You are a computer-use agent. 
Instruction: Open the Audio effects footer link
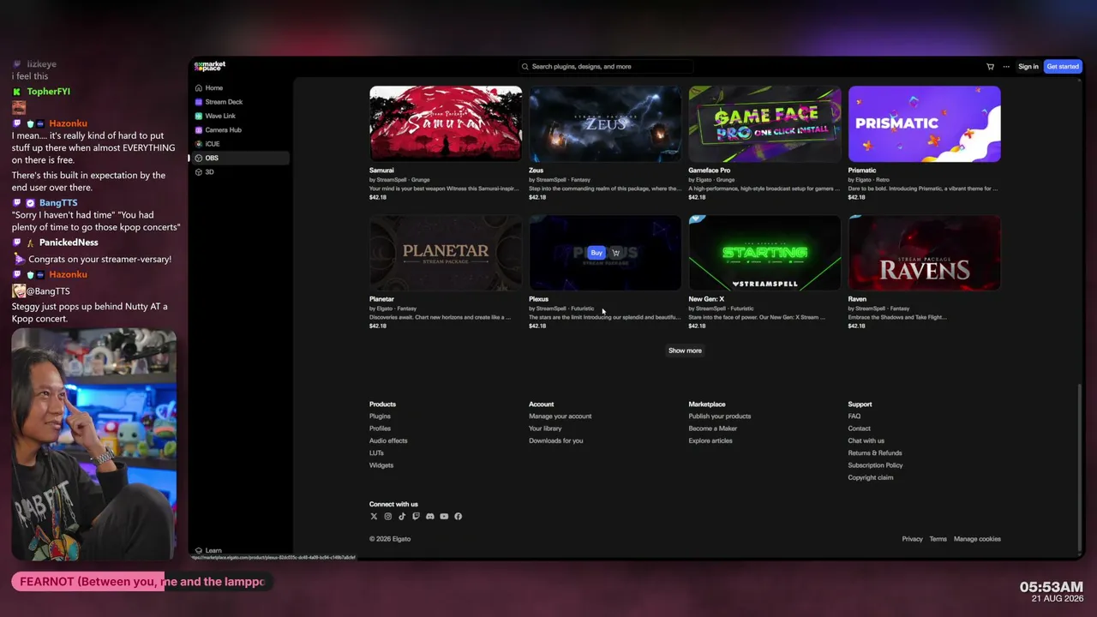(x=388, y=440)
